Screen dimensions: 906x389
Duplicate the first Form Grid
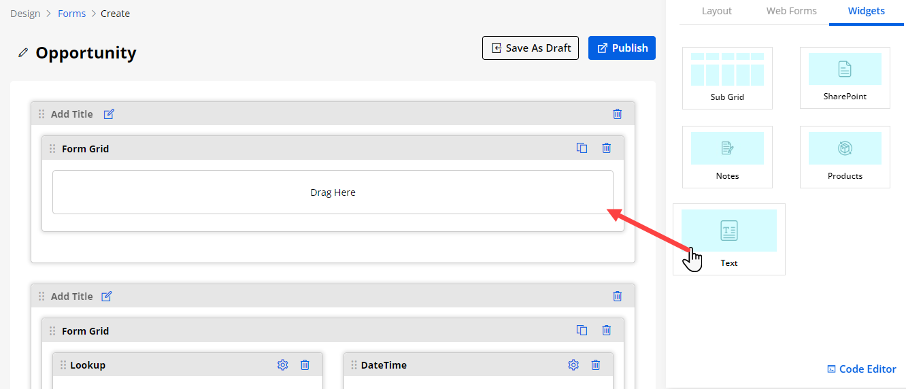pyautogui.click(x=582, y=148)
